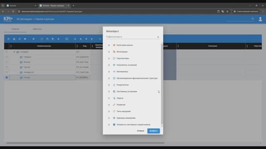Expand the Системные установки node
This screenshot has height=149, width=266.
click(109, 91)
